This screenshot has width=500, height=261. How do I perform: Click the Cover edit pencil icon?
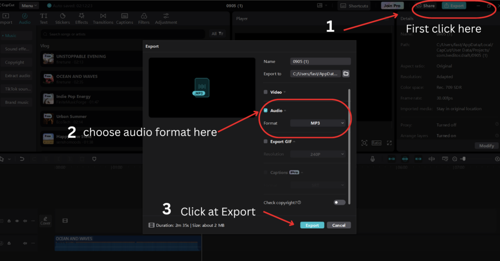coord(45,218)
